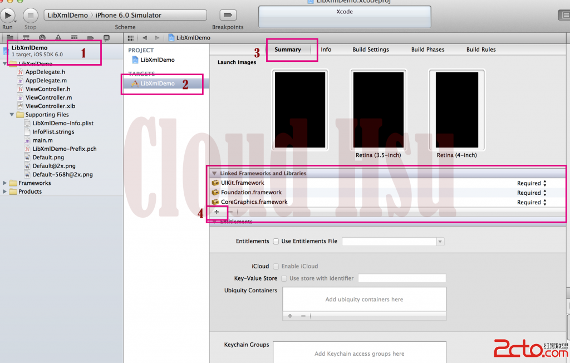Screen dimensions: 570x363
Task: Enable iCloud checkbox
Action: coord(276,266)
